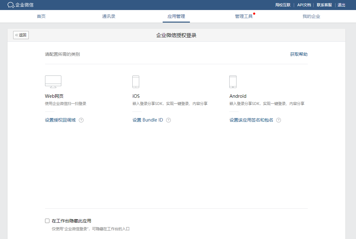Click the 企业微信授权登录 page title
Screen dimensions: 356x239
176,35
